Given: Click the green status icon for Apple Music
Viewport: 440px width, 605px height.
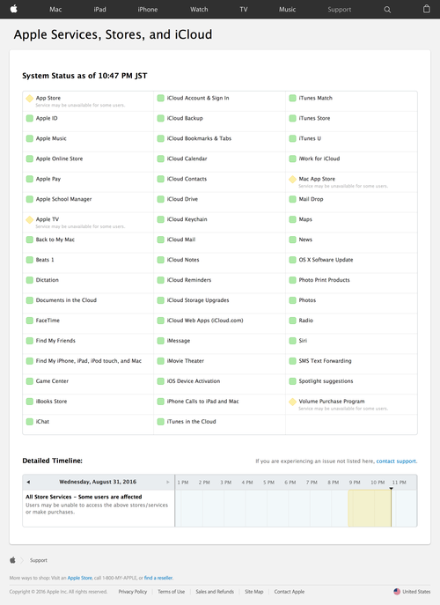Looking at the screenshot, I should [30, 138].
